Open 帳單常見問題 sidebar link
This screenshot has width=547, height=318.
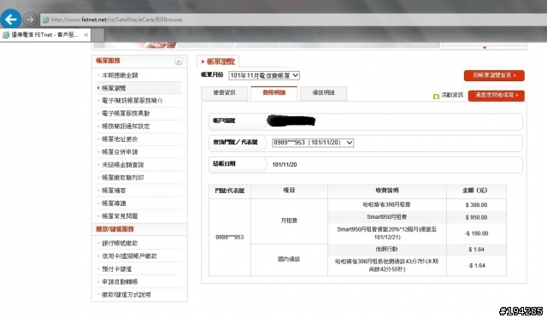(x=120, y=216)
